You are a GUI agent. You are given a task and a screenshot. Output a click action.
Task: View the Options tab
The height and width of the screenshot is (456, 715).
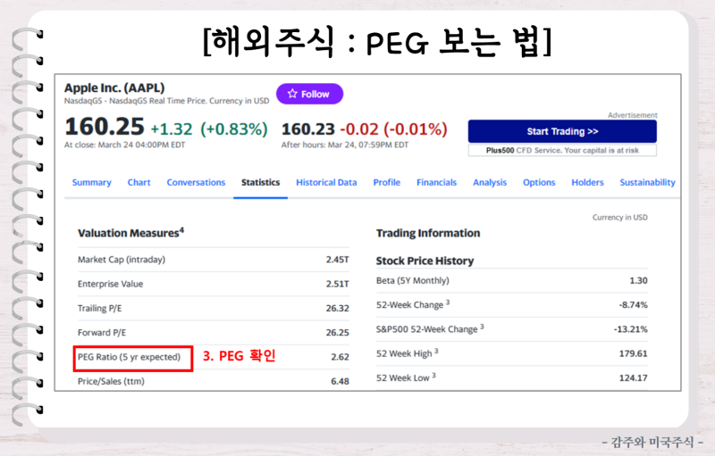coord(539,183)
